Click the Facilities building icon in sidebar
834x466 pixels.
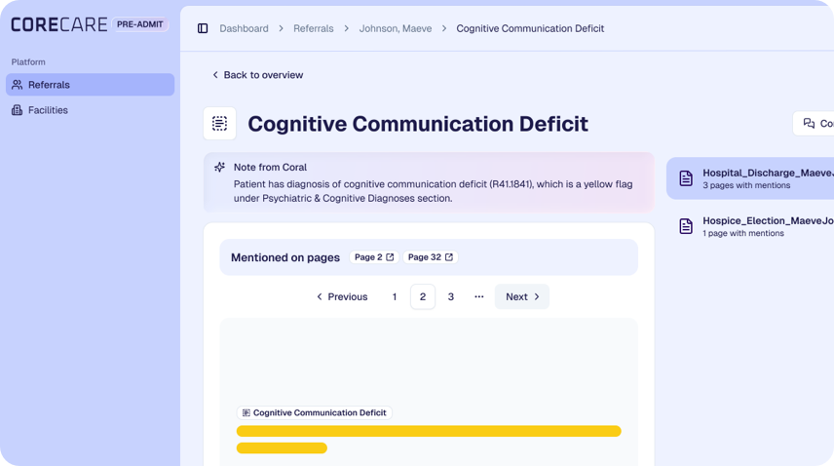click(17, 110)
